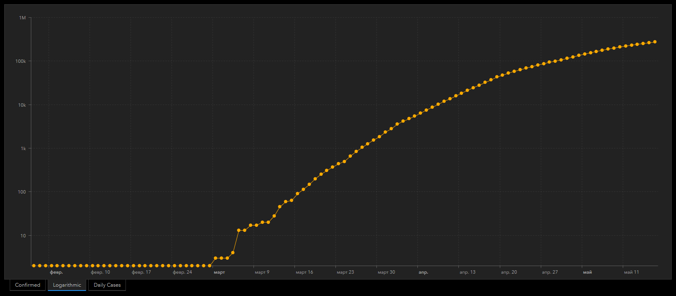
Task: Click the 'апр. 27' date label
Action: coord(550,272)
